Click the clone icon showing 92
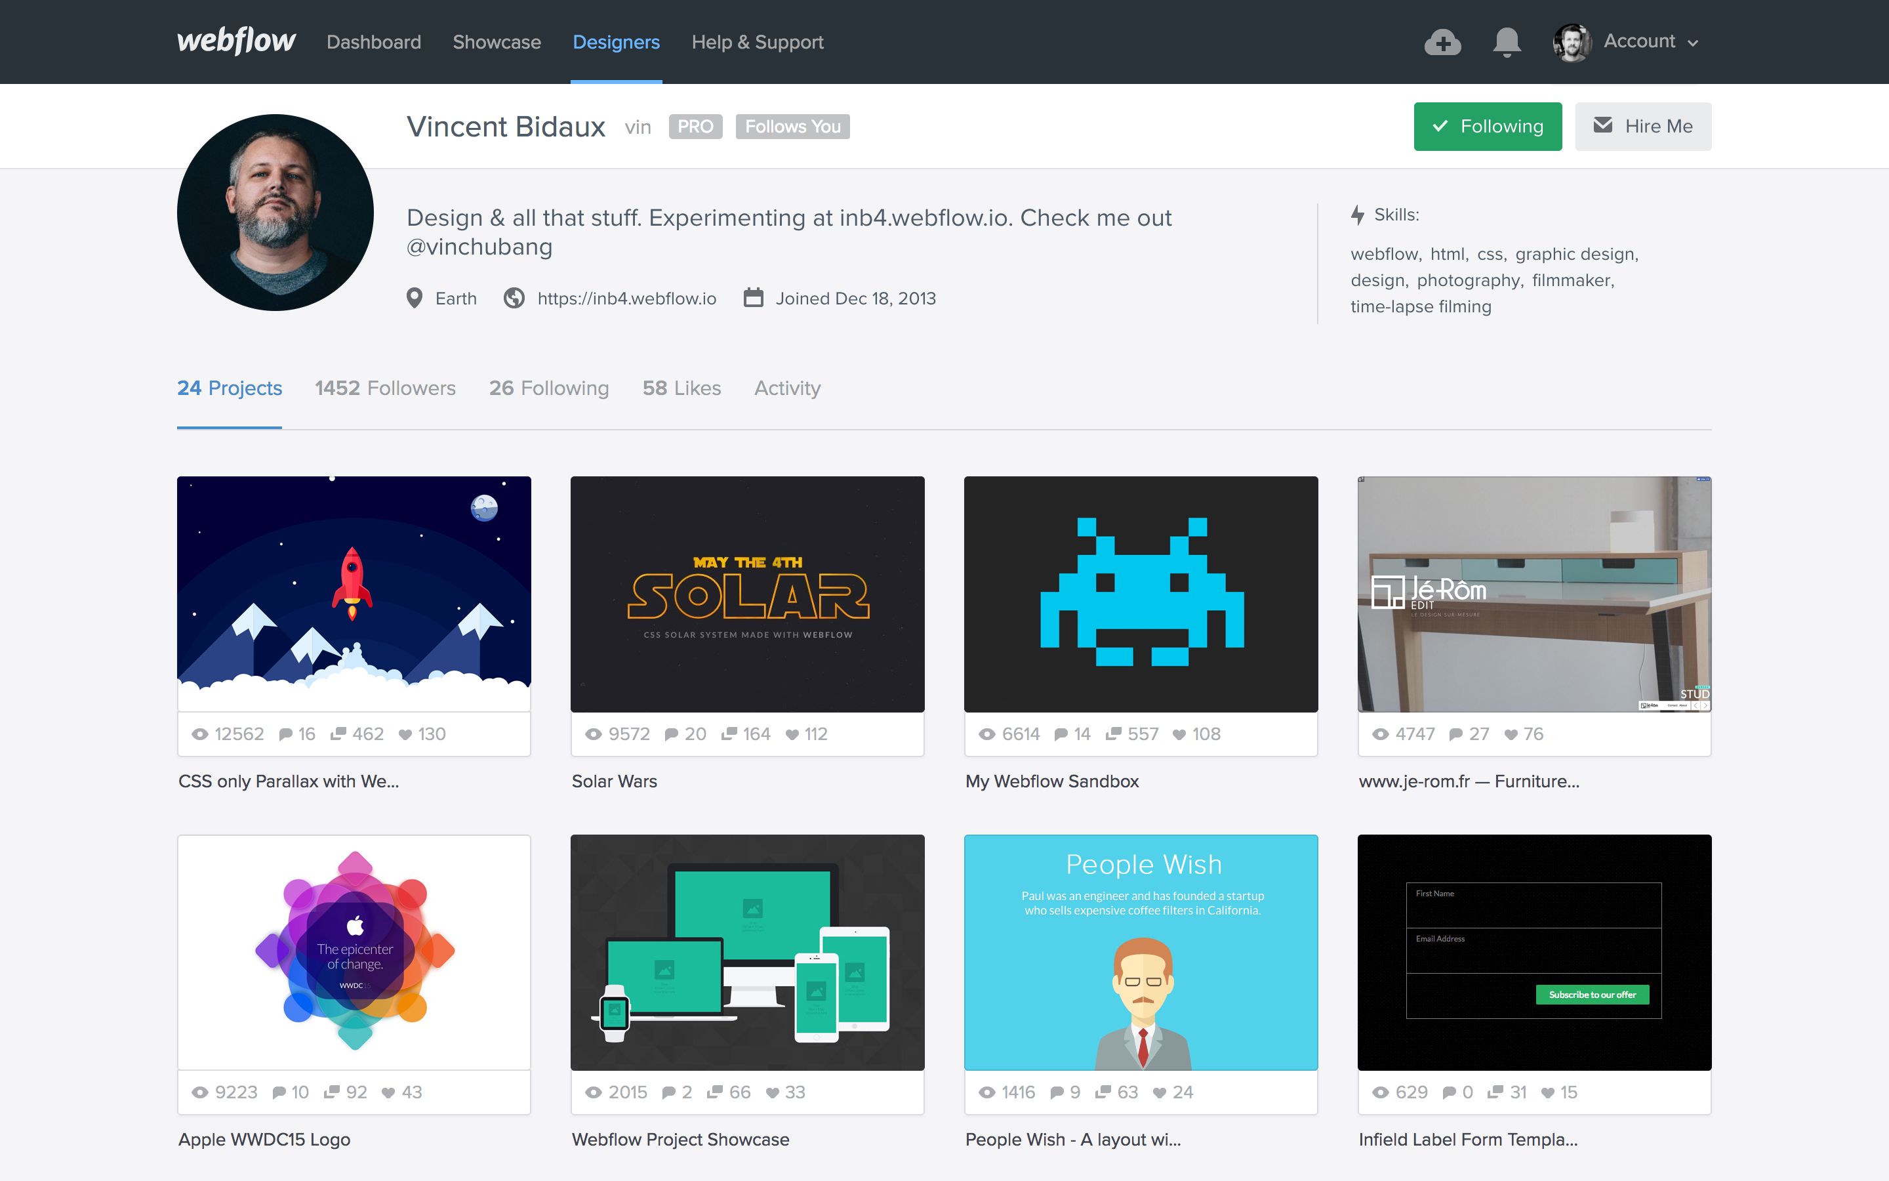This screenshot has height=1181, width=1889. tap(332, 1092)
